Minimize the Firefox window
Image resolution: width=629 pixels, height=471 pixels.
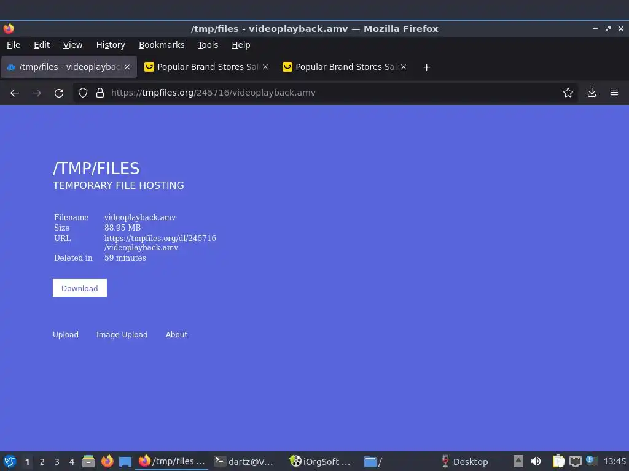[x=595, y=29]
